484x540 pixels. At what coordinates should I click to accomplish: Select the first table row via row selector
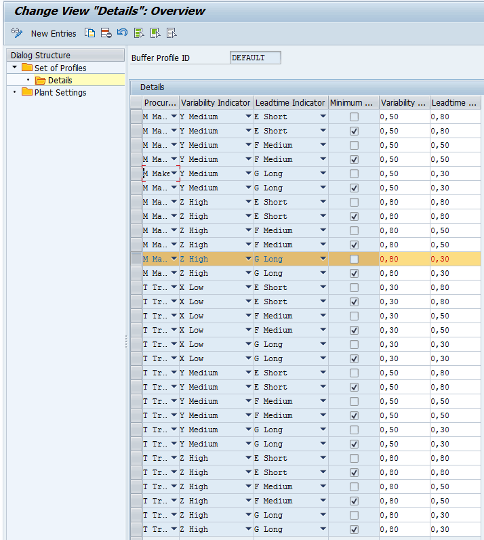pyautogui.click(x=136, y=117)
